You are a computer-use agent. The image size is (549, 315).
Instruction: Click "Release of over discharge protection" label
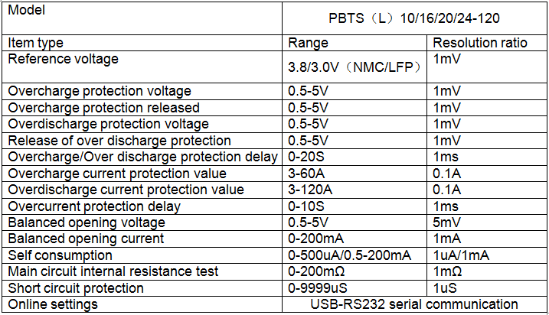pyautogui.click(x=119, y=141)
